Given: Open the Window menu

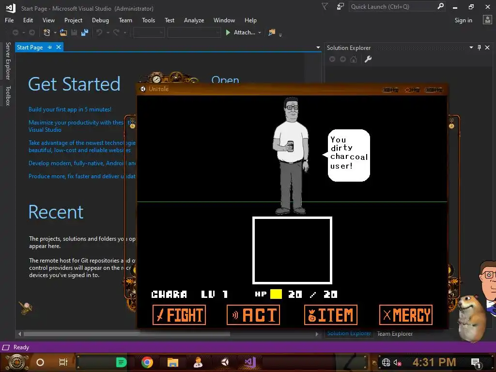Looking at the screenshot, I should (224, 20).
